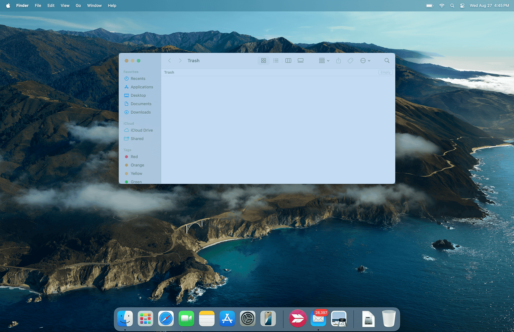
Task: Switch to icon view in the toolbar
Action: click(264, 61)
